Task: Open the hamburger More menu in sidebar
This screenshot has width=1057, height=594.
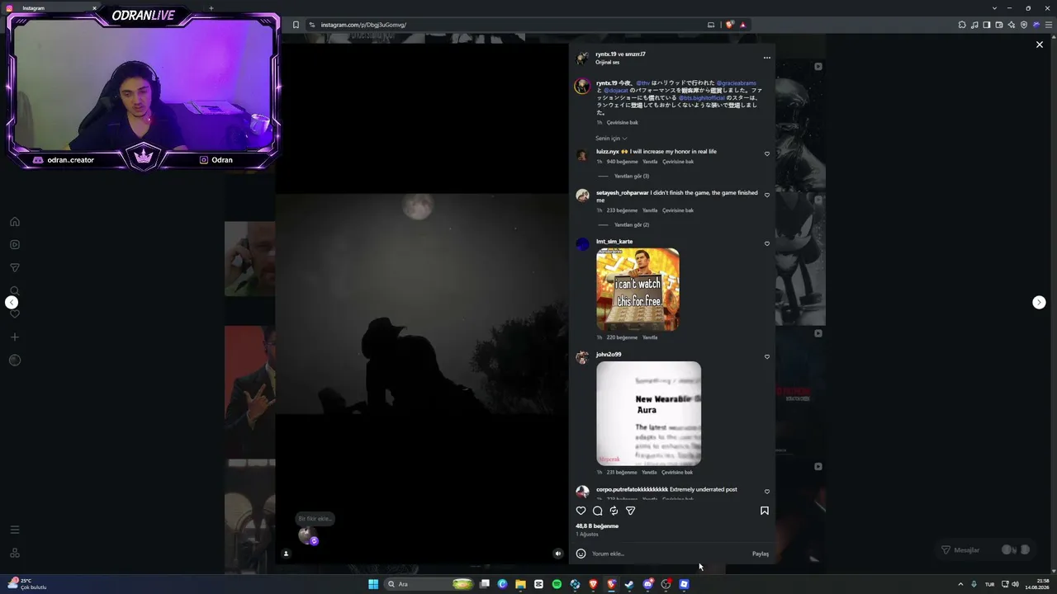Action: coord(14,530)
